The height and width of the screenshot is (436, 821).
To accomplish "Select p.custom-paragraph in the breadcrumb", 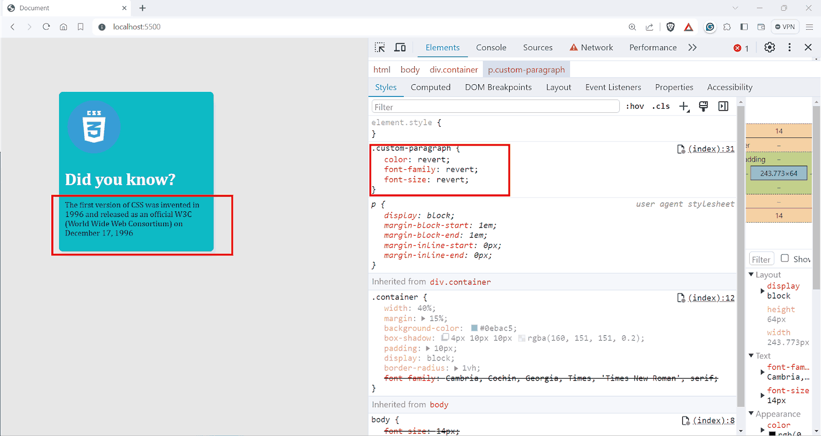I will tap(526, 70).
